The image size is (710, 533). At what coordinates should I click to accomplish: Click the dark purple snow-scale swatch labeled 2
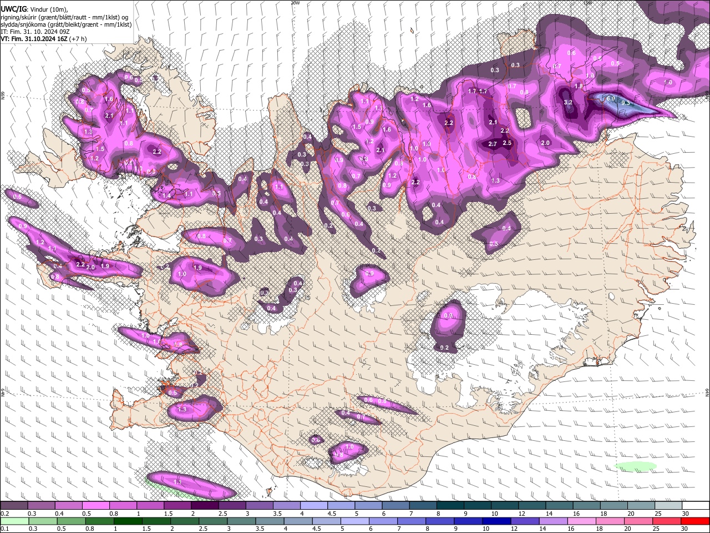(x=205, y=506)
